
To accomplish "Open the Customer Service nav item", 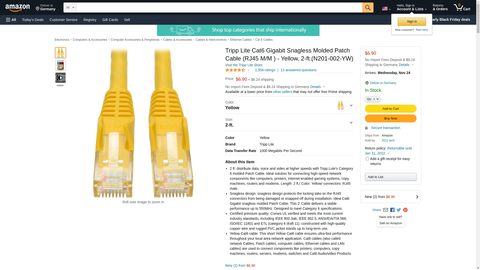I will point(63,20).
